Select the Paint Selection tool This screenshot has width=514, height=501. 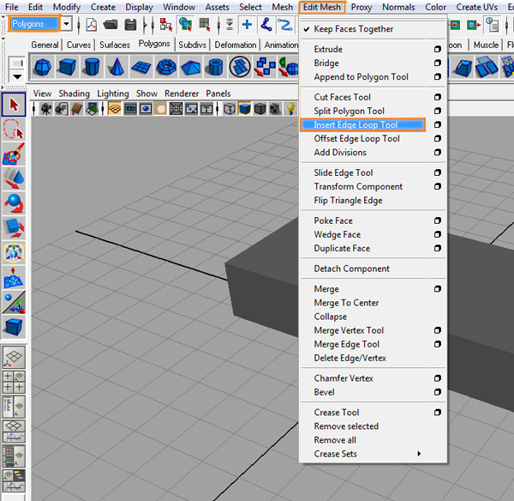(14, 154)
